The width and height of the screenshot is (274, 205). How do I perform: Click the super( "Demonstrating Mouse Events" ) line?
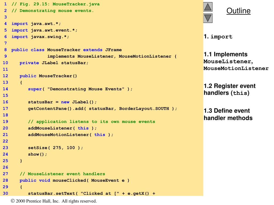80,89
